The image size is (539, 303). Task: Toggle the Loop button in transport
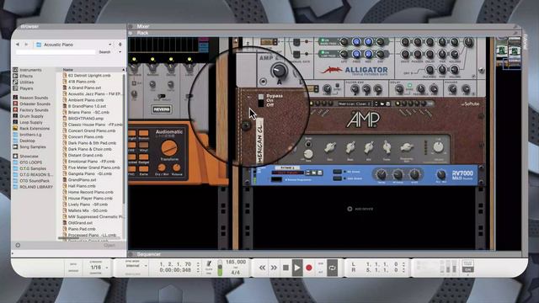[333, 268]
